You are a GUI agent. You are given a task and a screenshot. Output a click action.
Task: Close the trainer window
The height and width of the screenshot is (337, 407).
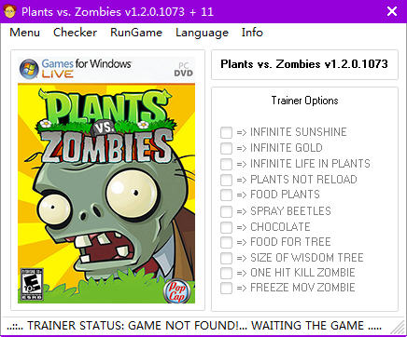click(392, 11)
